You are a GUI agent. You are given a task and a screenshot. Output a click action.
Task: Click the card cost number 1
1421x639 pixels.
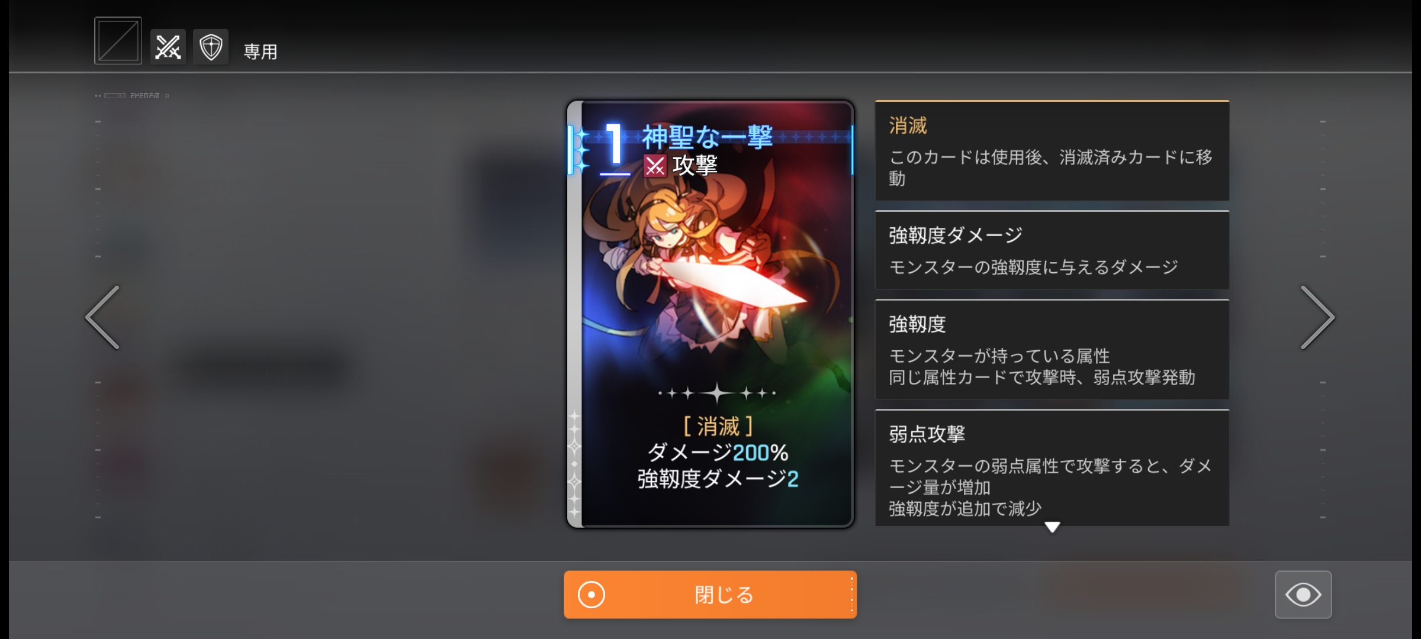pyautogui.click(x=615, y=145)
